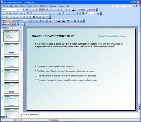Image resolution: width=141 pixels, height=122 pixels.
Task: Open the Format menu
Action: [29, 6]
